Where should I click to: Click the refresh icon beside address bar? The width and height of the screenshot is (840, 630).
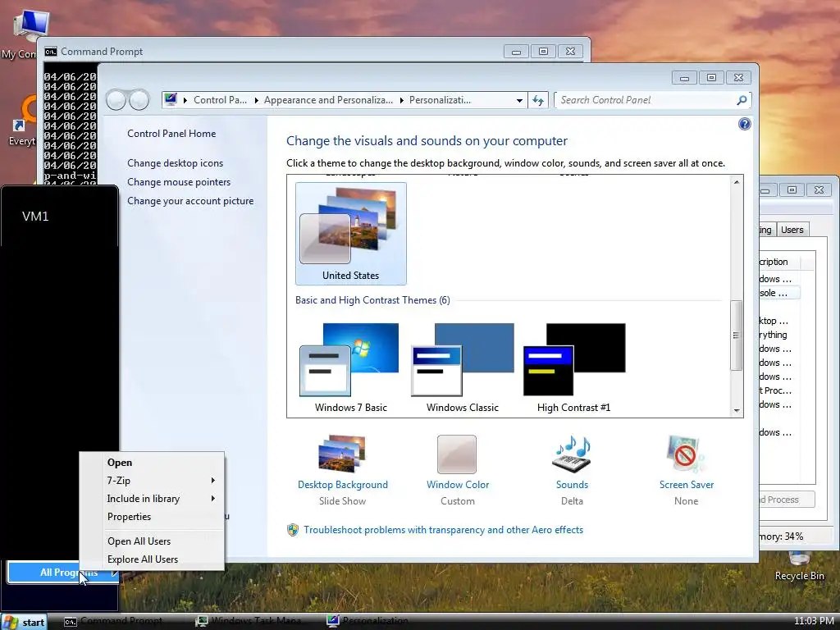click(x=538, y=100)
